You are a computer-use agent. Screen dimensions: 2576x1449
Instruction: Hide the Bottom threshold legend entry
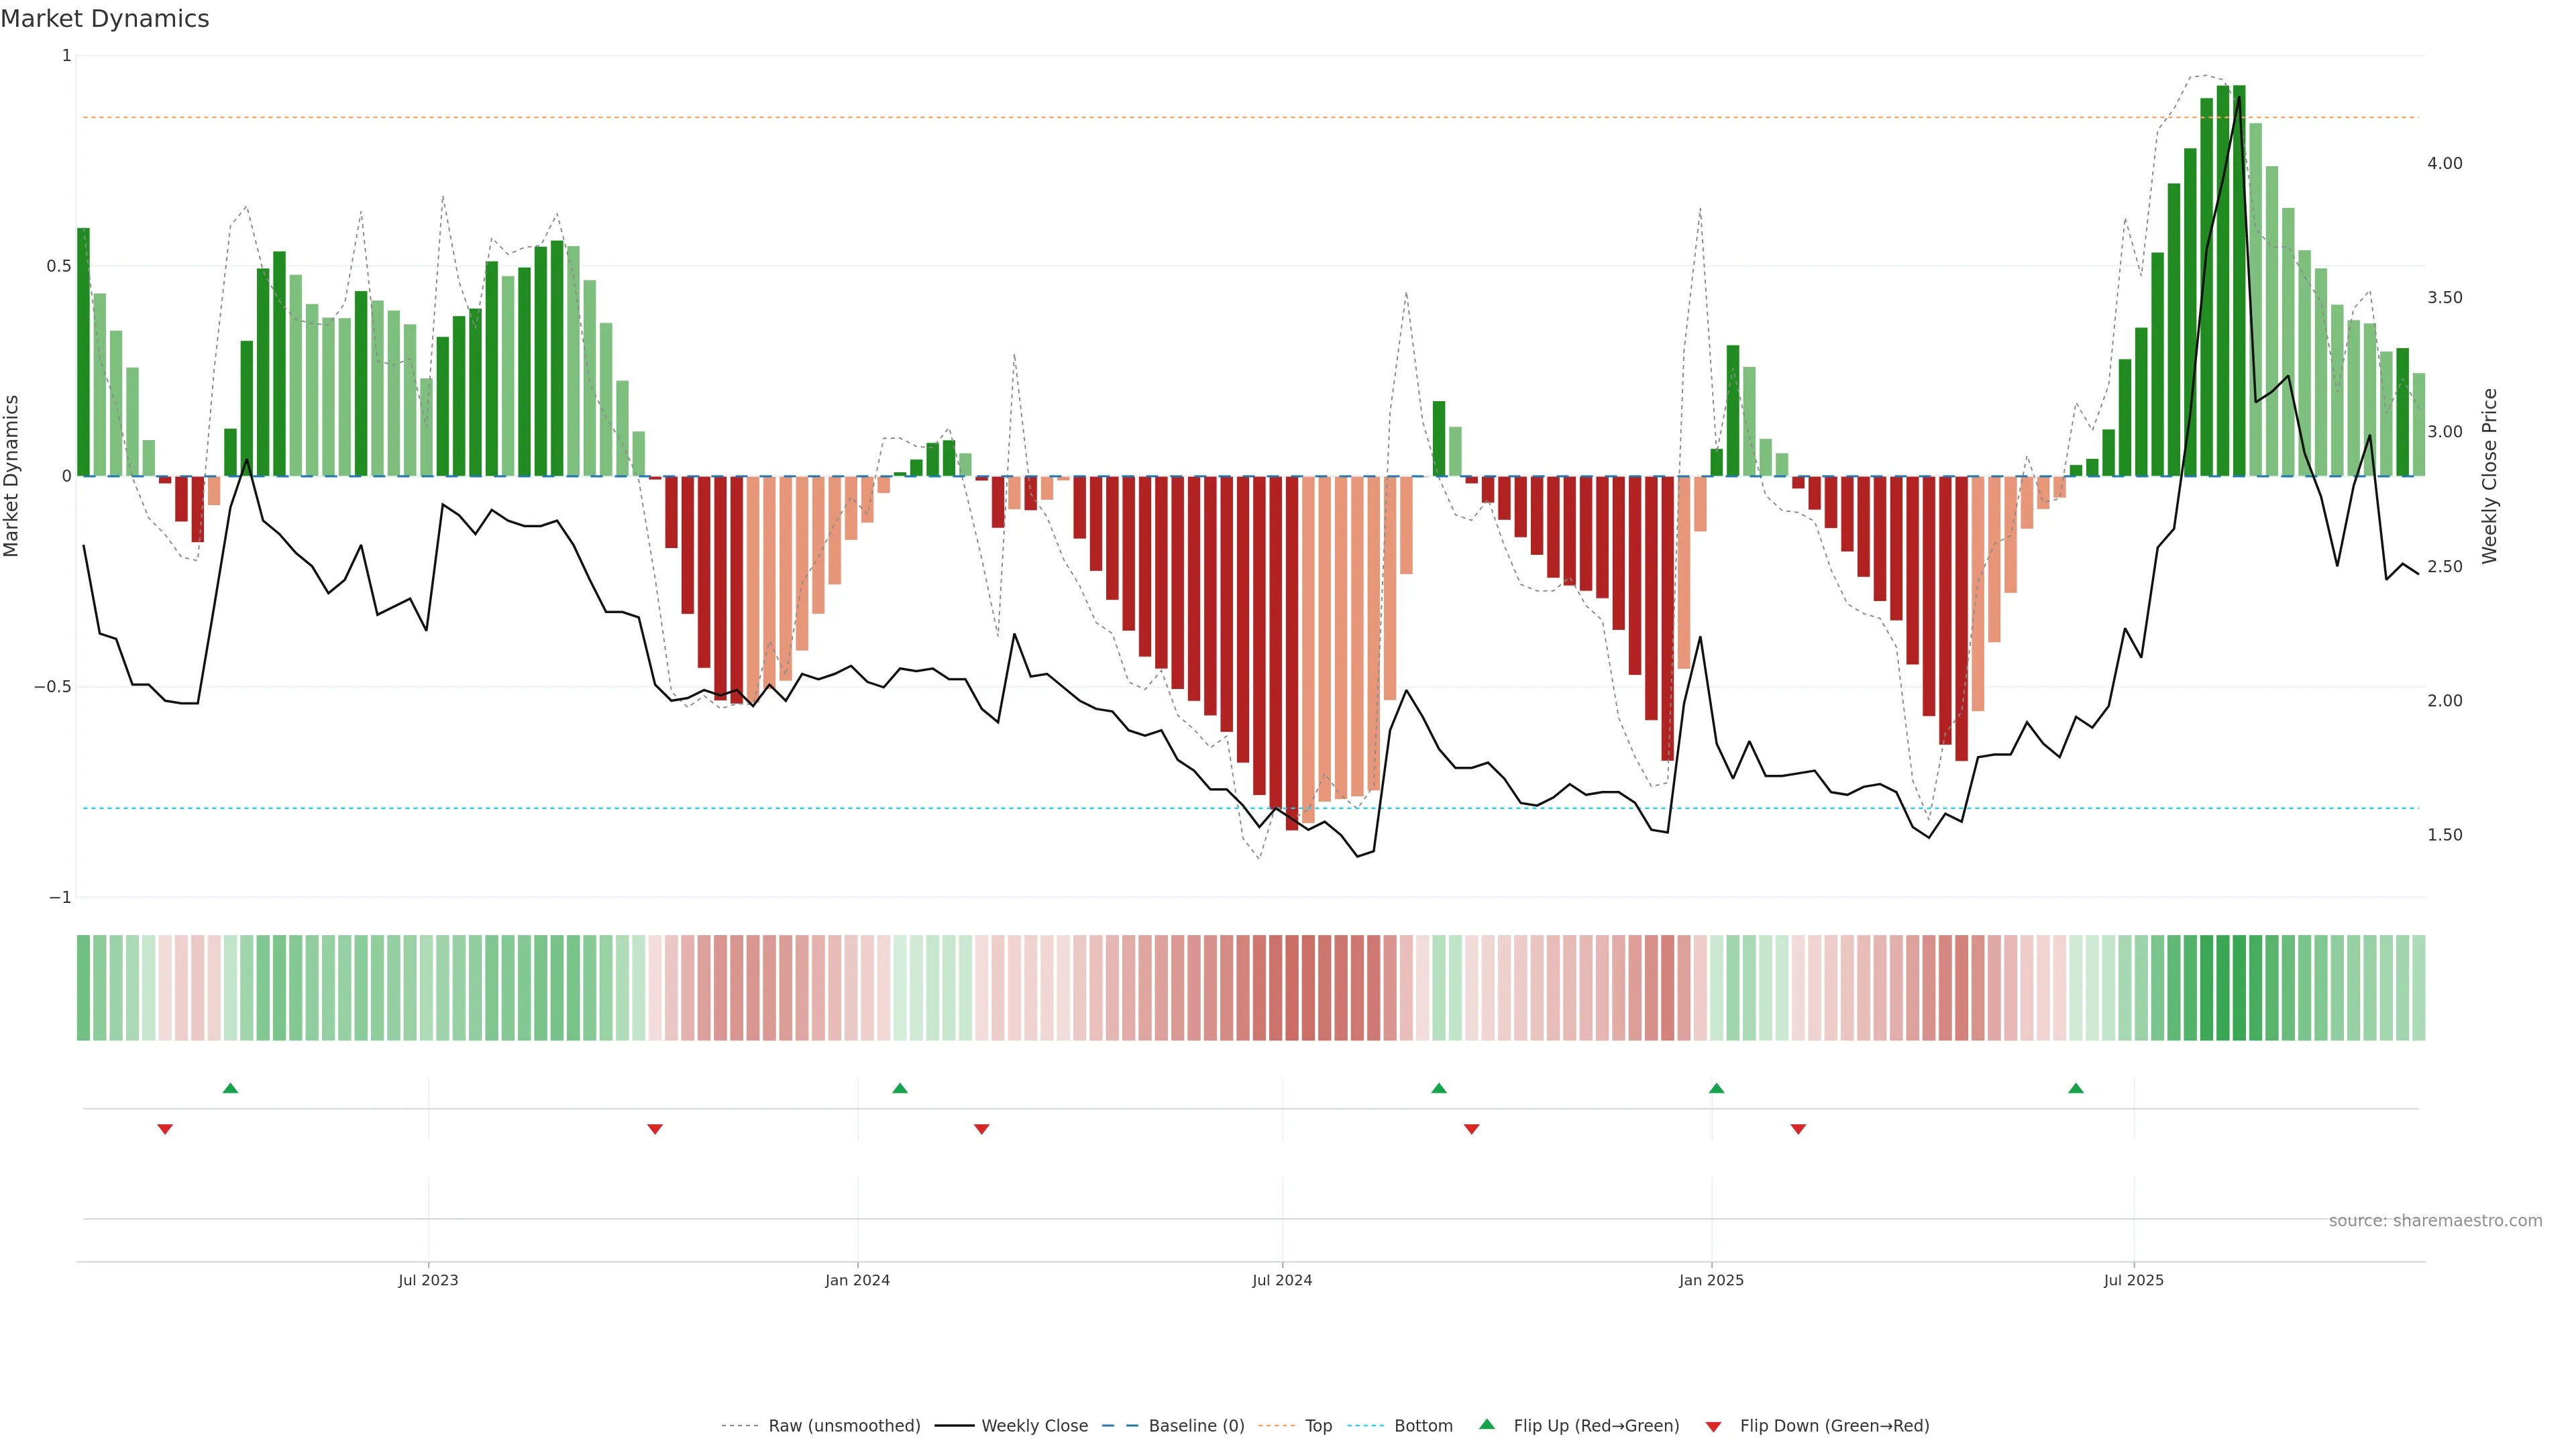1423,1426
